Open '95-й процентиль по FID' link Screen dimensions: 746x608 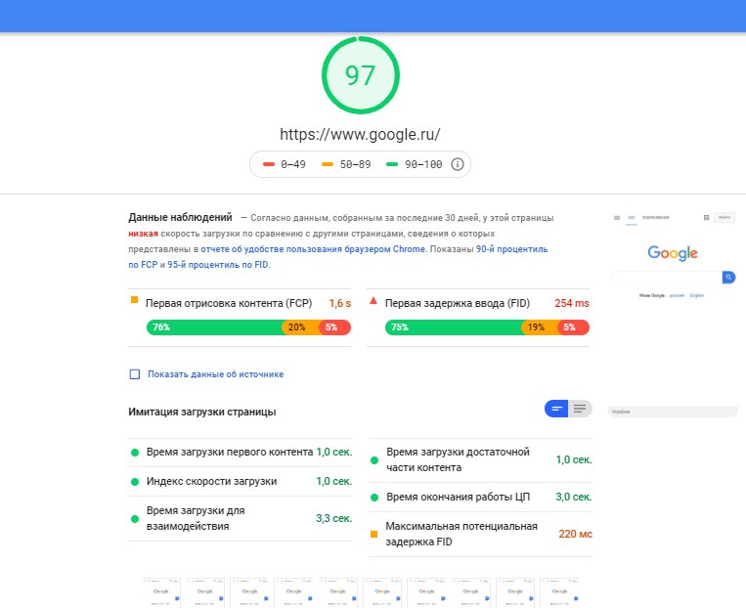point(218,265)
